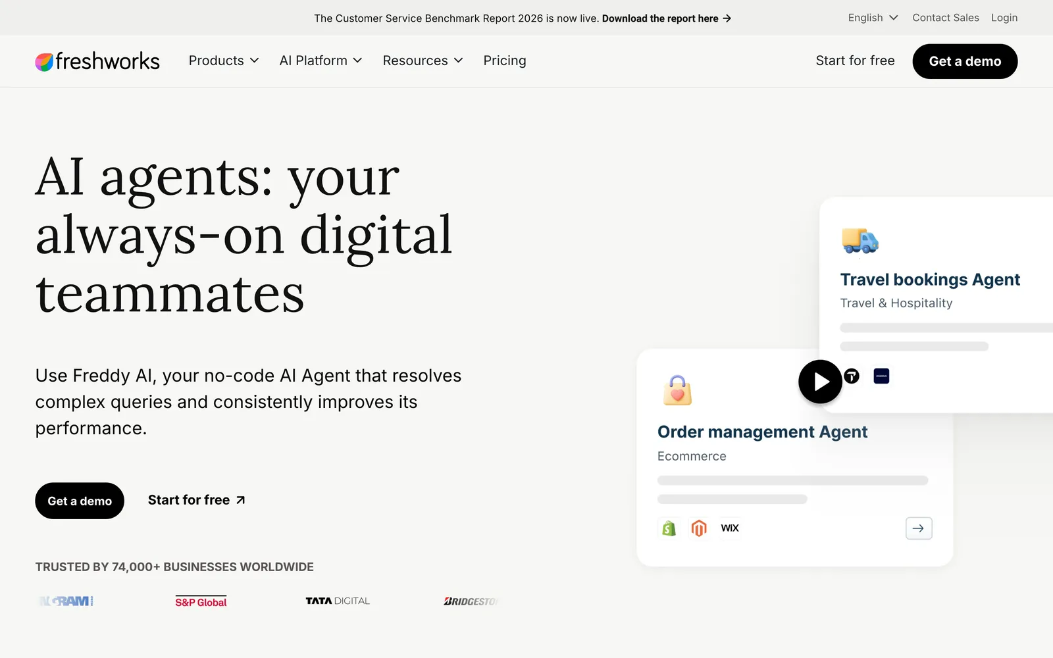Click Contact Sales in top bar
Viewport: 1053px width, 658px height.
946,18
